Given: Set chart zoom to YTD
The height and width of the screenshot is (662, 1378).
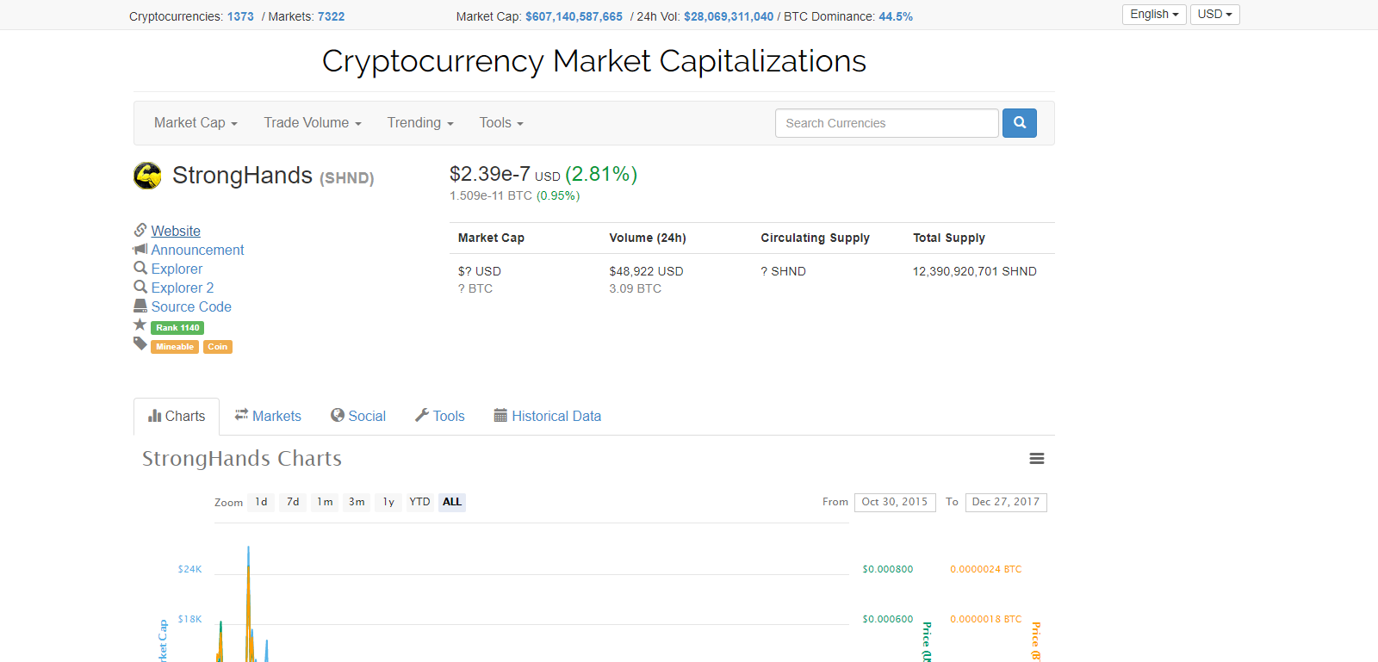Looking at the screenshot, I should pyautogui.click(x=419, y=502).
